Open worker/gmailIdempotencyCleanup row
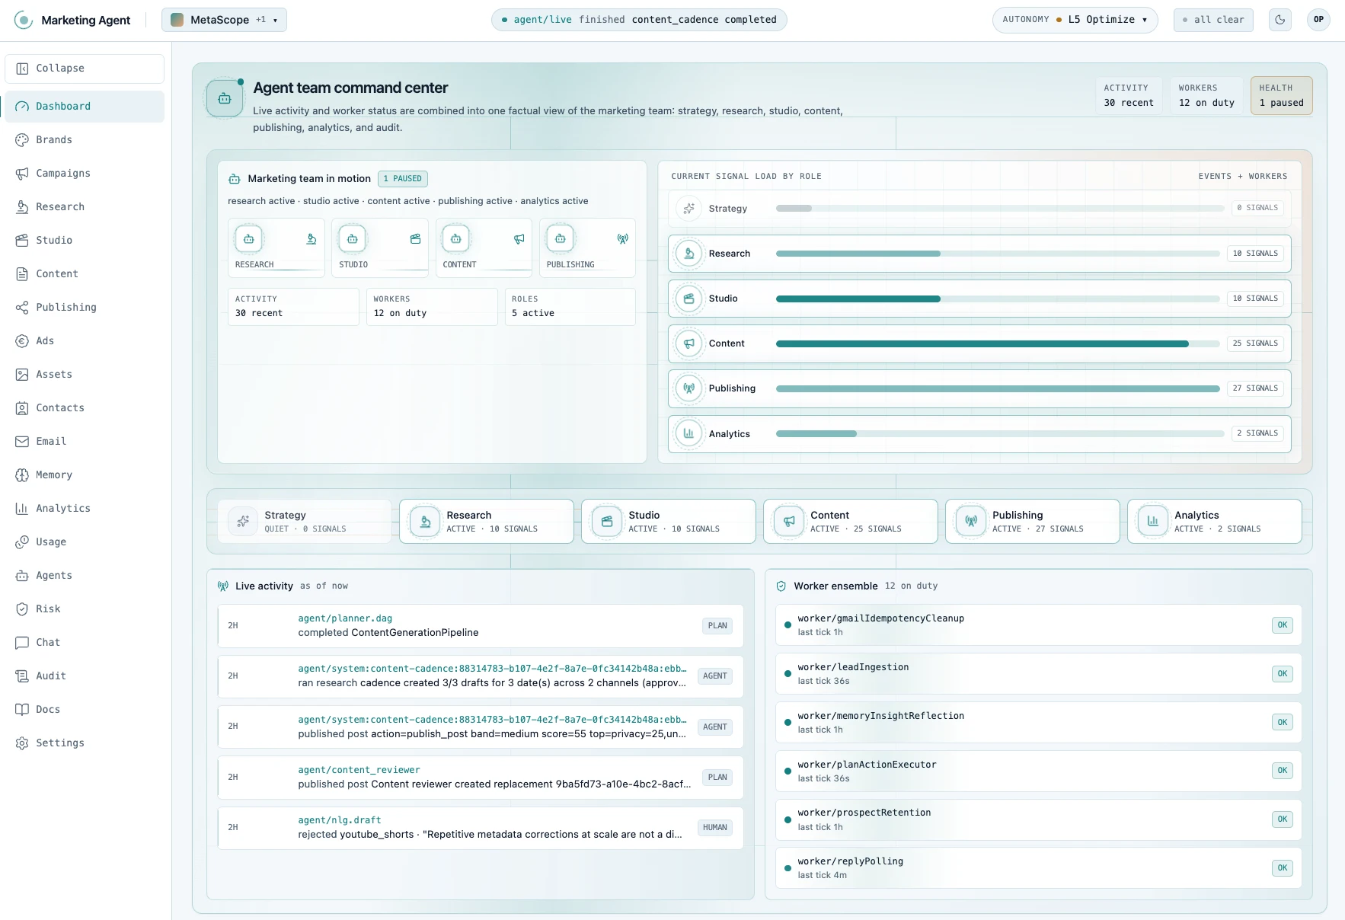This screenshot has height=920, width=1345. [x=1039, y=625]
